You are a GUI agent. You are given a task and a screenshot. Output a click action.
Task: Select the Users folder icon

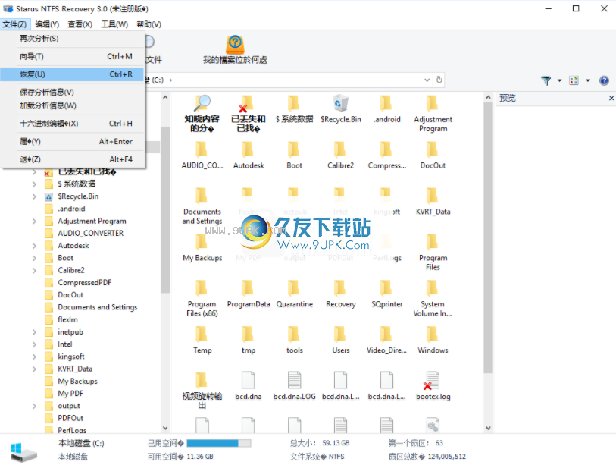tap(341, 335)
